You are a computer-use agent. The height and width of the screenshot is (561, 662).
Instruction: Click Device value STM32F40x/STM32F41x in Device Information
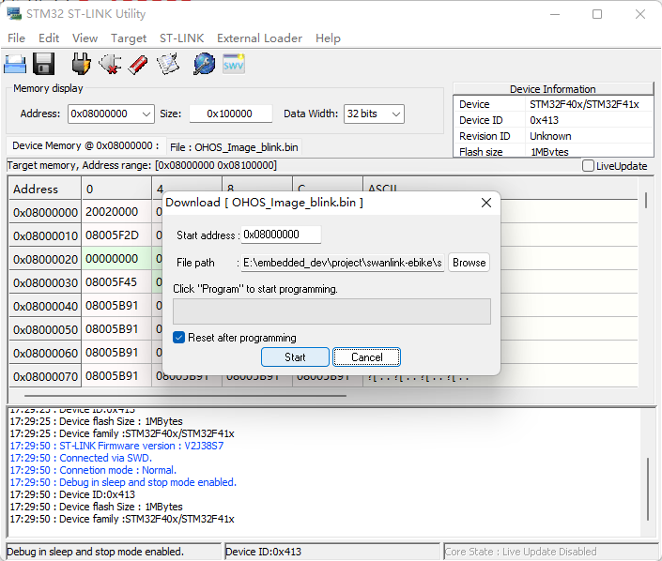point(584,104)
